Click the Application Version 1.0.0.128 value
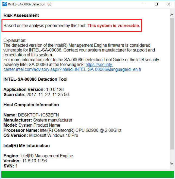The width and height of the screenshot is (175, 179). tap(55, 89)
